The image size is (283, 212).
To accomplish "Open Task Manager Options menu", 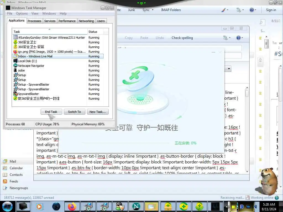I will pyautogui.click(x=22, y=14).
